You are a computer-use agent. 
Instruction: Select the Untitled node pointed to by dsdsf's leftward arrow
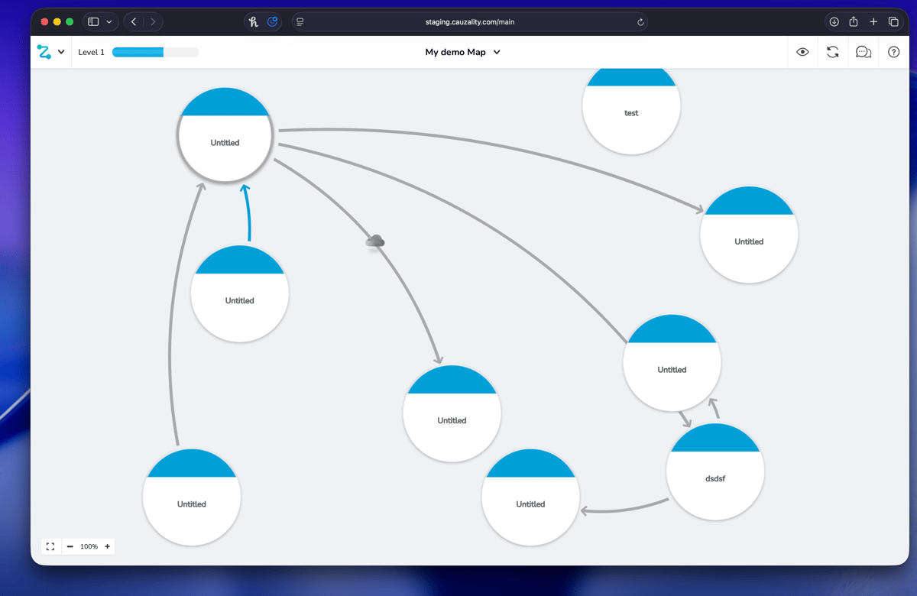tap(530, 497)
